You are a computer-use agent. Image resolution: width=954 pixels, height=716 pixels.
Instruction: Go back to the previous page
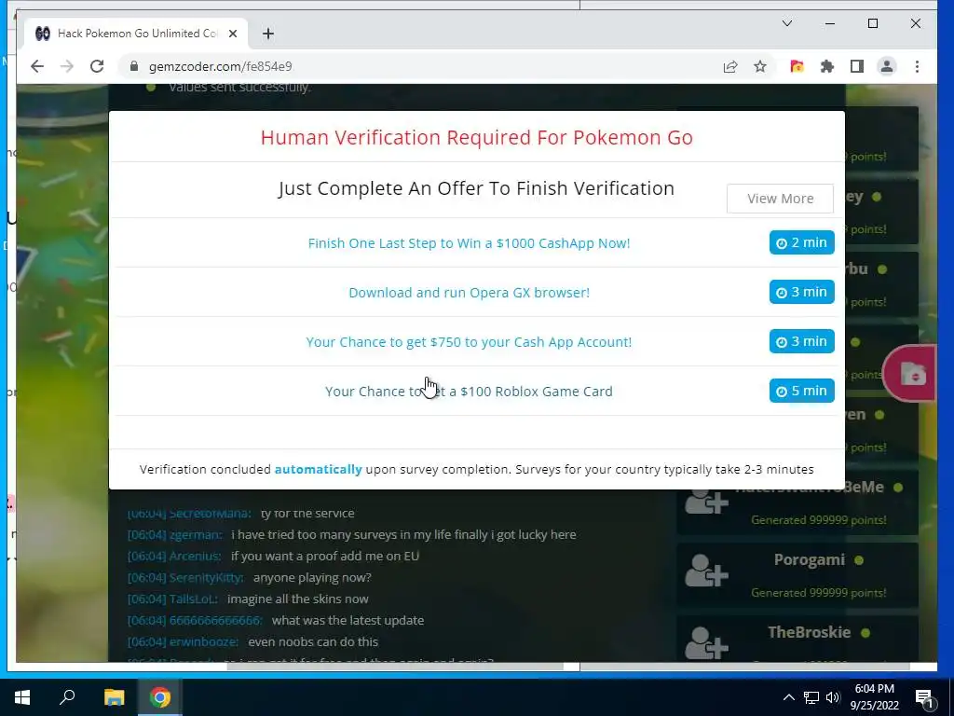pos(37,66)
